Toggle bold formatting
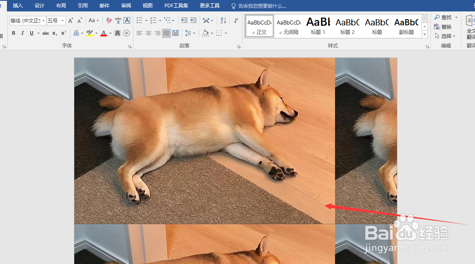475x264 pixels. pyautogui.click(x=13, y=33)
